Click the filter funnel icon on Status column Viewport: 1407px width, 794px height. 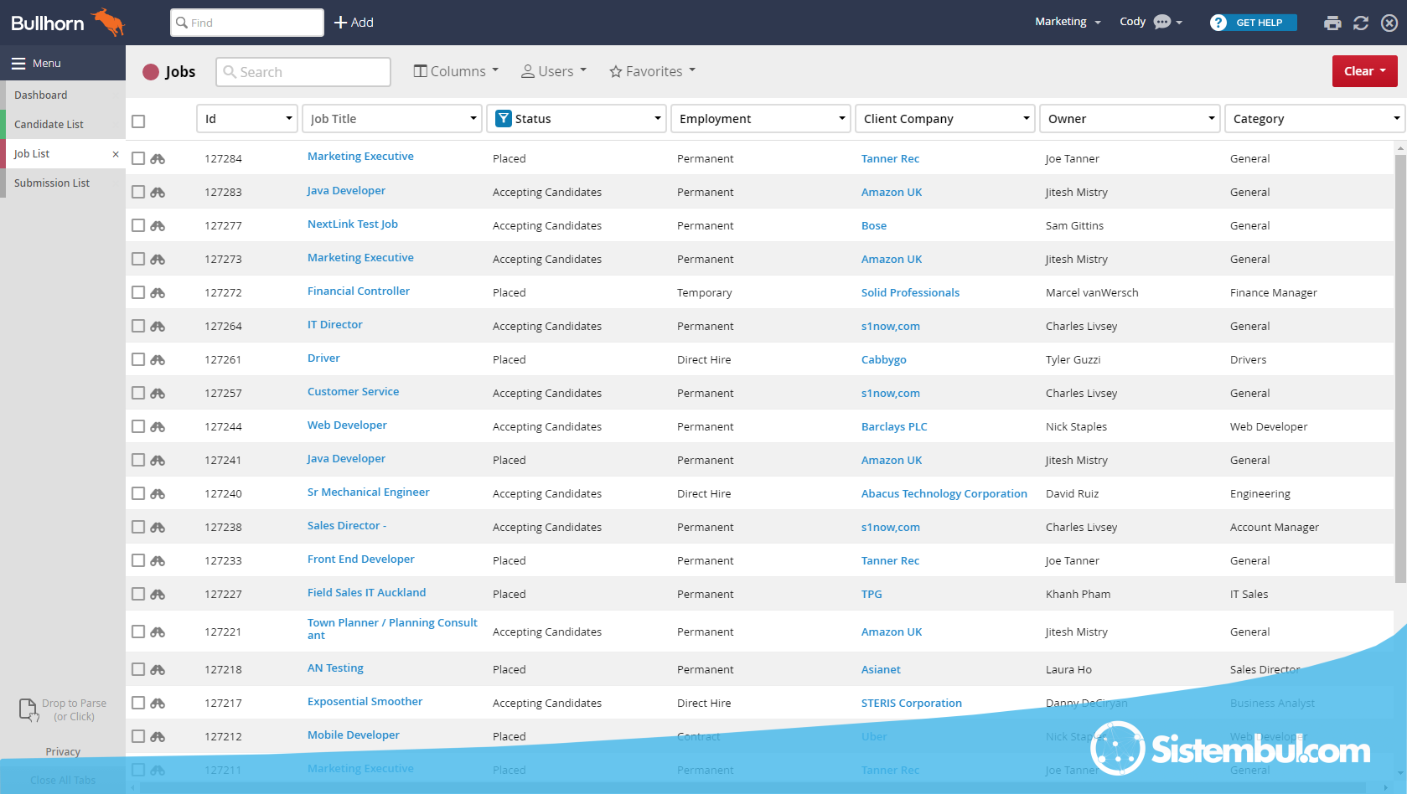pos(504,119)
